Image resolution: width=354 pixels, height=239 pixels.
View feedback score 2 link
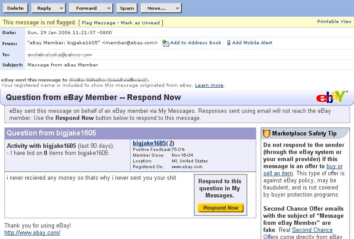coord(171,143)
